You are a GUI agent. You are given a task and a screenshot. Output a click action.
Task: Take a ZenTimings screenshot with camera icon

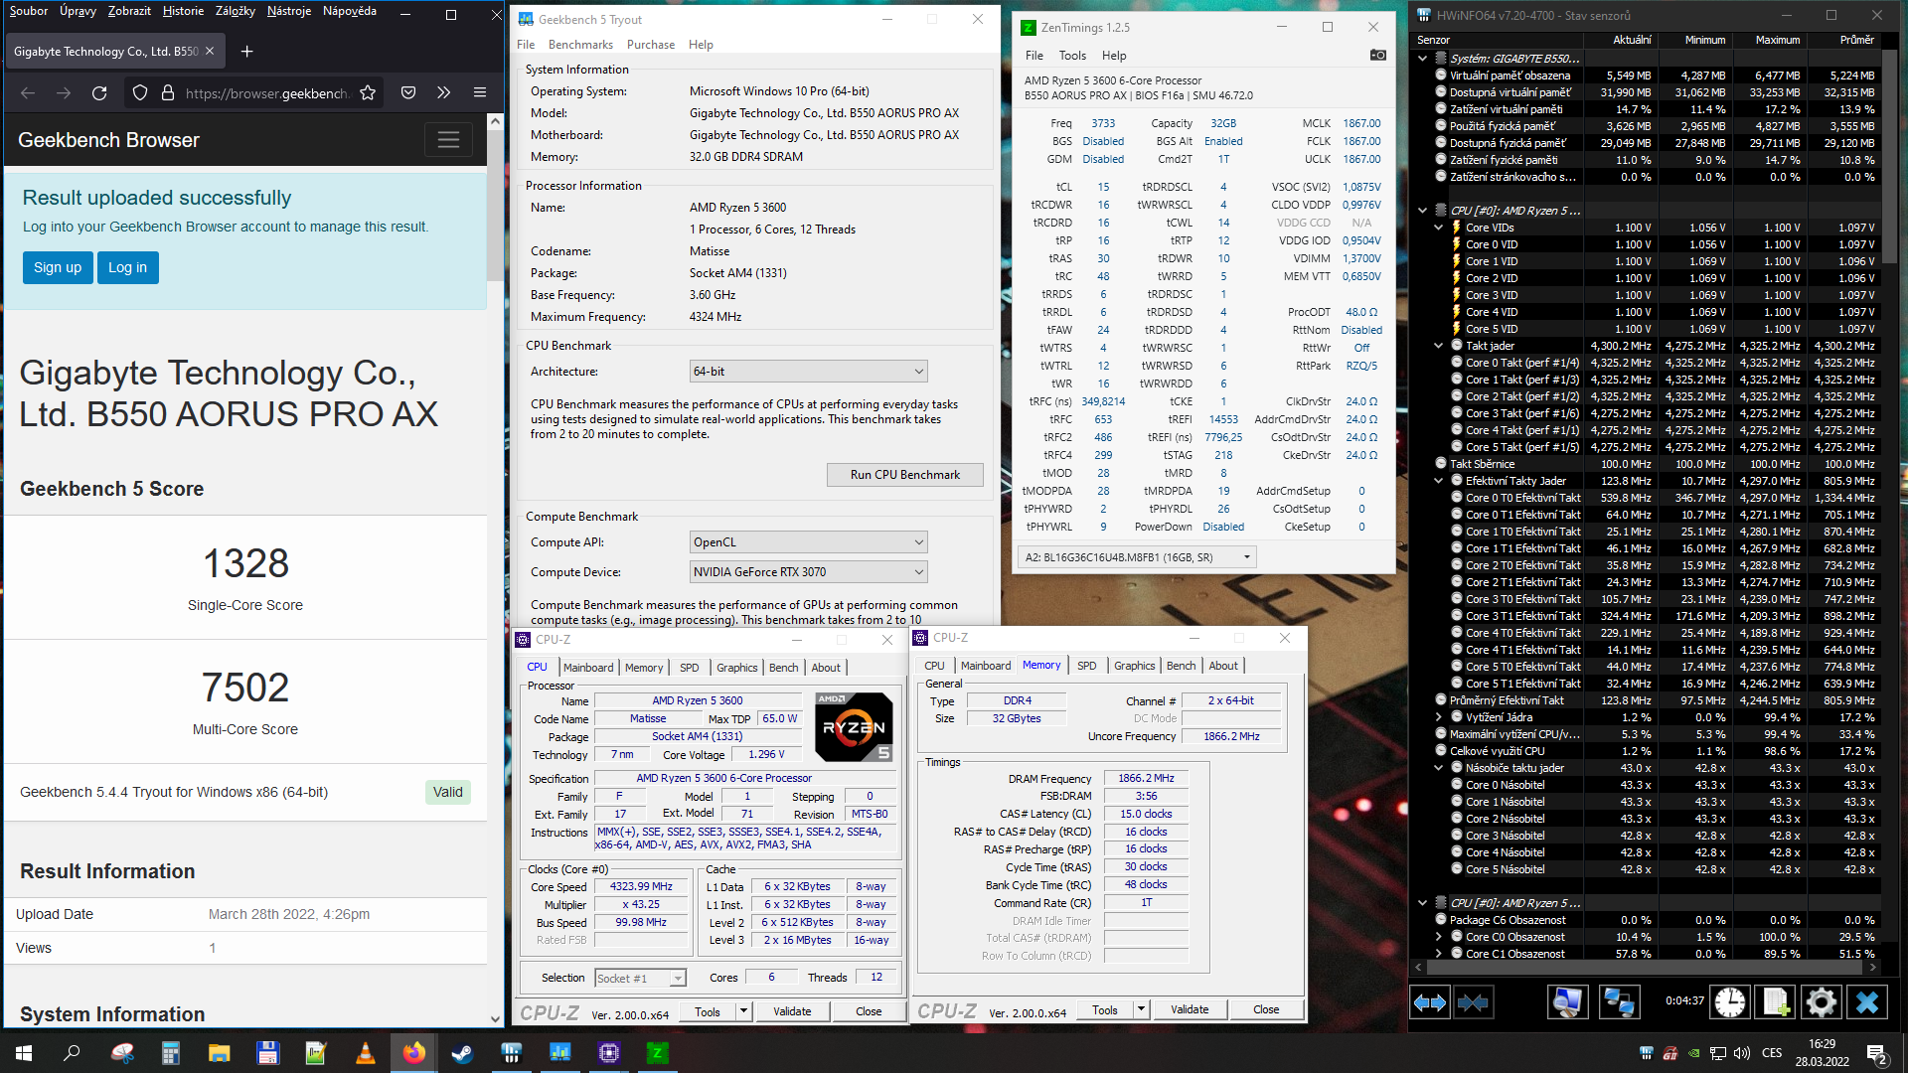(x=1378, y=56)
